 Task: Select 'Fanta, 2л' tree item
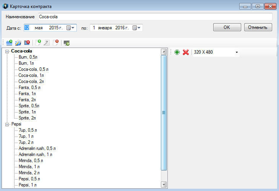pyautogui.click(x=27, y=100)
